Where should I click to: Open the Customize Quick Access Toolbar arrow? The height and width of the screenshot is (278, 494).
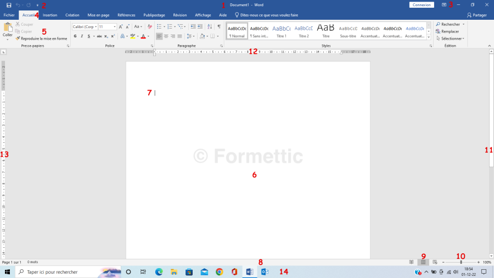point(37,5)
